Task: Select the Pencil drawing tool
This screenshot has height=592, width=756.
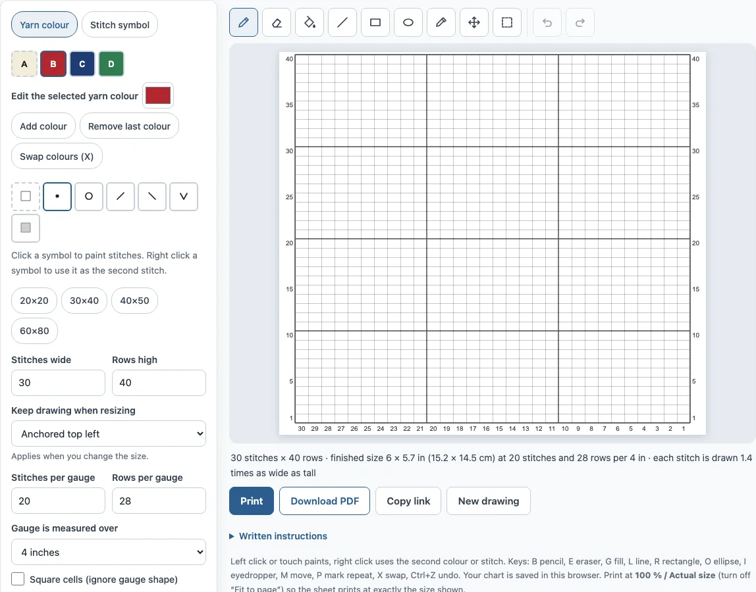Action: [x=244, y=22]
